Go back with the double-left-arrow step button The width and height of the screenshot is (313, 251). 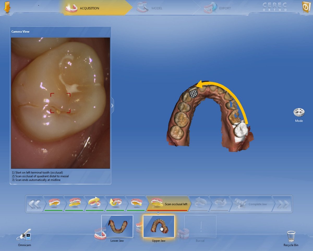(x=34, y=204)
